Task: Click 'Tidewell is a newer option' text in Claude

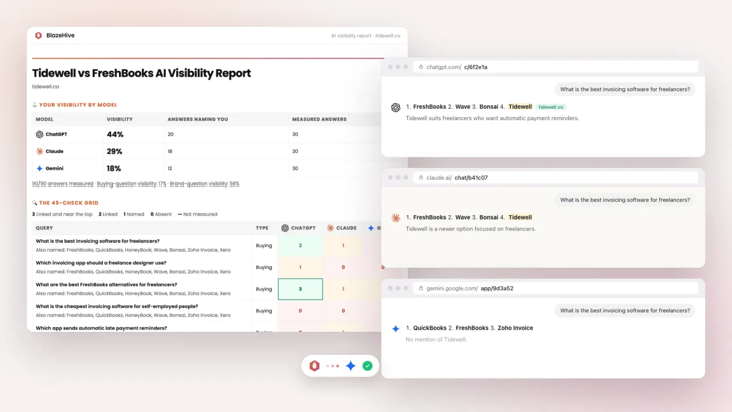Action: pos(471,229)
